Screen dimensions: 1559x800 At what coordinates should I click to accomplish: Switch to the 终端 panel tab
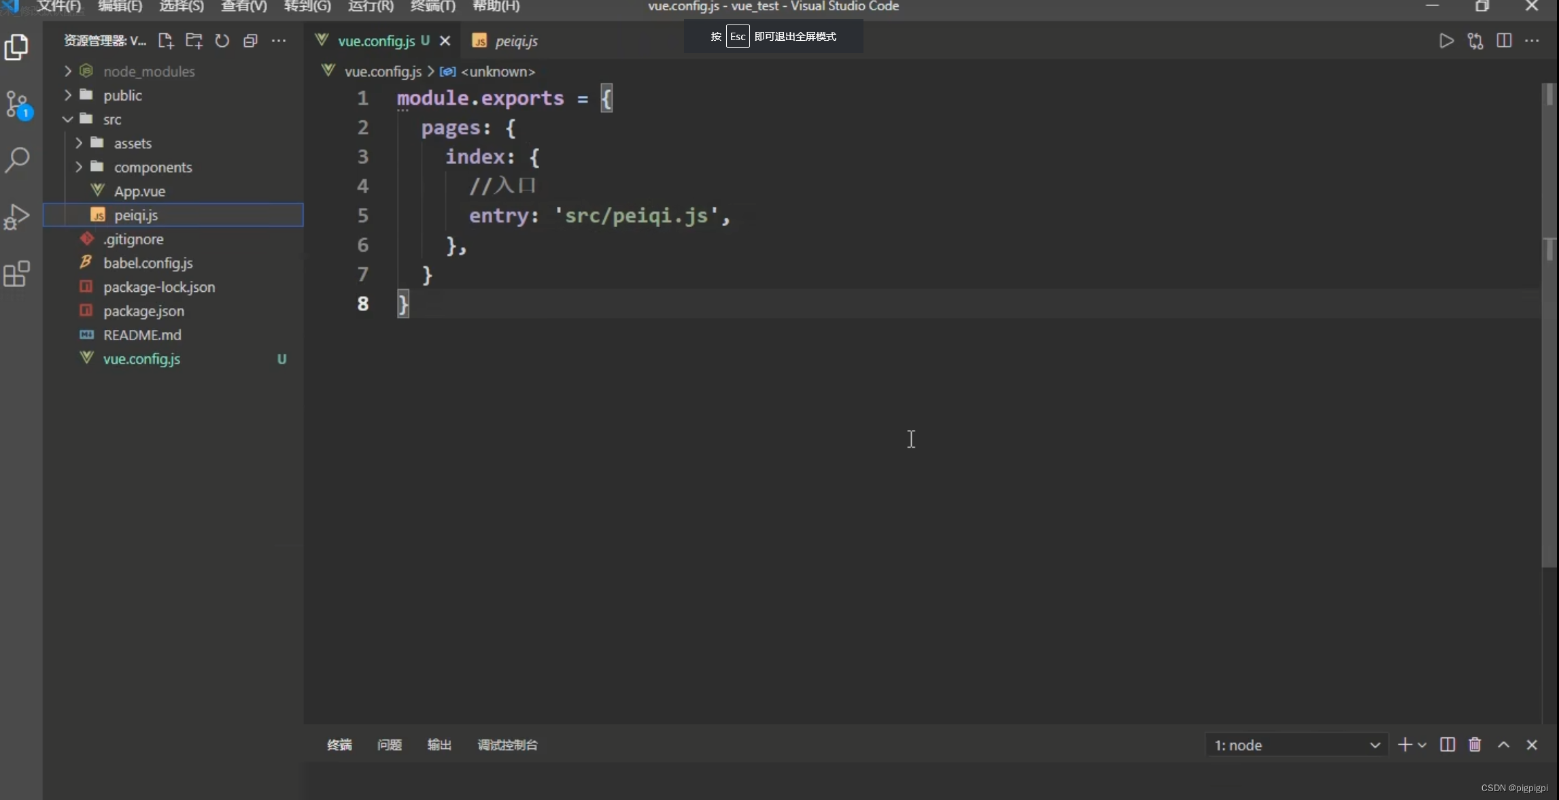tap(339, 745)
